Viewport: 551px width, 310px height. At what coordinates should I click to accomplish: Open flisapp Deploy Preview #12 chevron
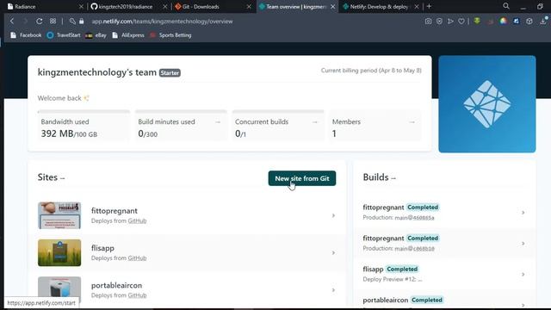(523, 275)
